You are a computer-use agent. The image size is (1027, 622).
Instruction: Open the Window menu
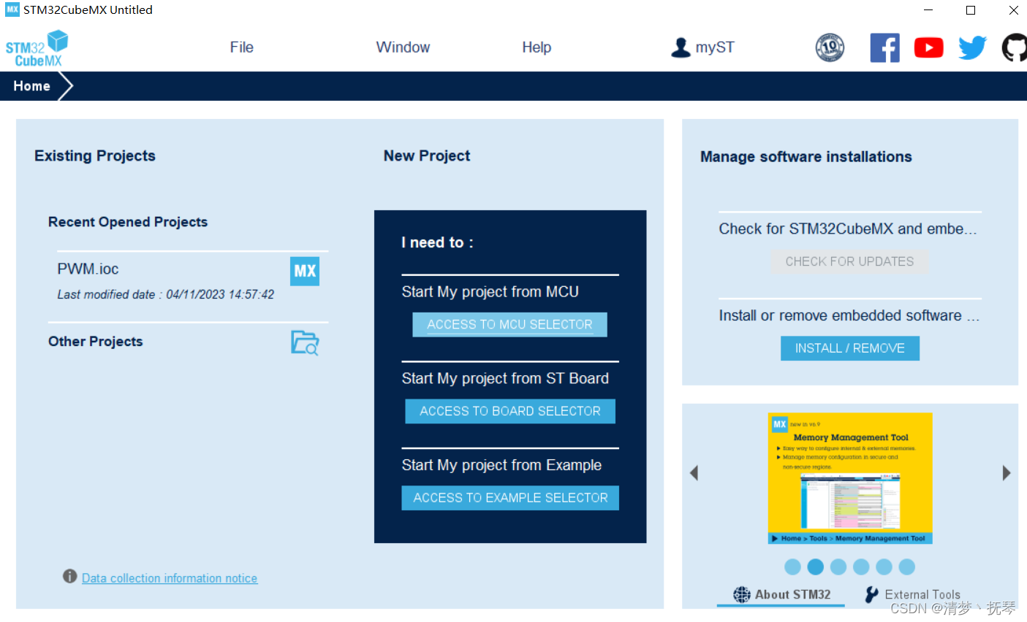point(403,47)
